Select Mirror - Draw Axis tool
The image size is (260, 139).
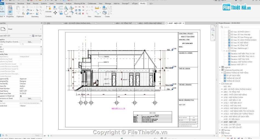71,8
